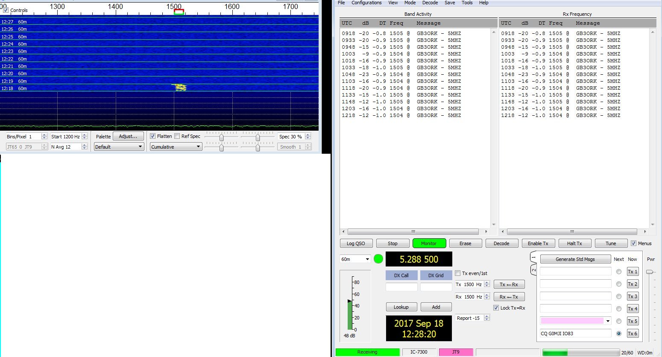Click the DX Call input field
This screenshot has height=357, width=662.
click(x=401, y=287)
